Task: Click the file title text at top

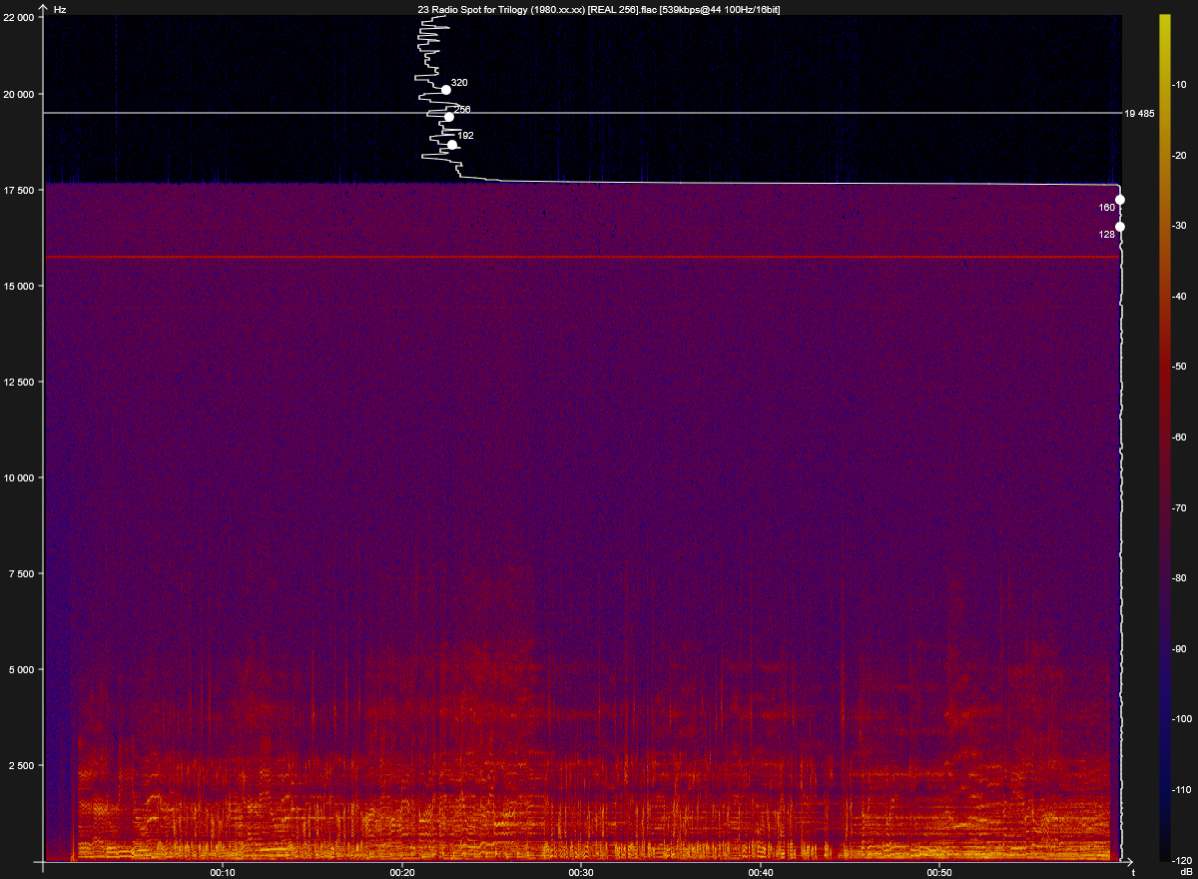Action: click(x=599, y=8)
